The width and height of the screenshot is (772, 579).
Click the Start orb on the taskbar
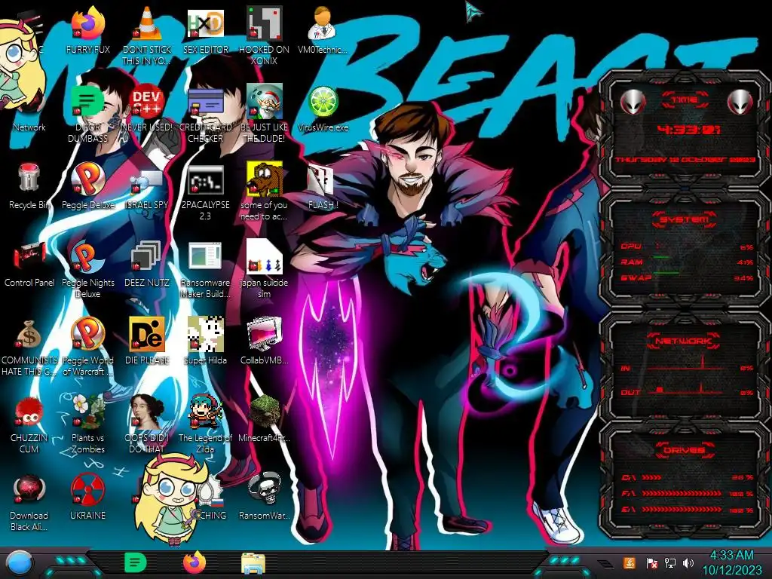click(x=19, y=564)
